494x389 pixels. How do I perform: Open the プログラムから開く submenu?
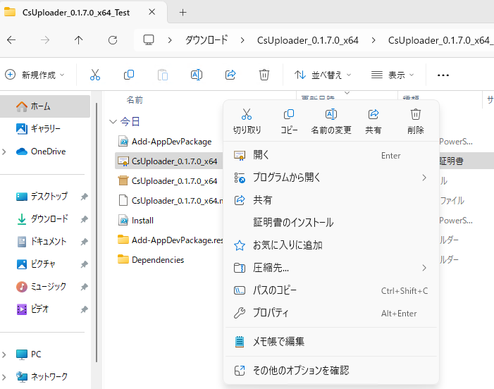click(x=331, y=178)
